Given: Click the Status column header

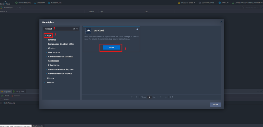Looking at the screenshot, I should [92, 11].
